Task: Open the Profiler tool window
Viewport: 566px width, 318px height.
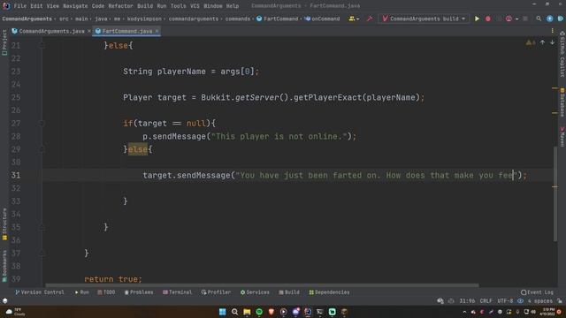Action: coord(216,292)
